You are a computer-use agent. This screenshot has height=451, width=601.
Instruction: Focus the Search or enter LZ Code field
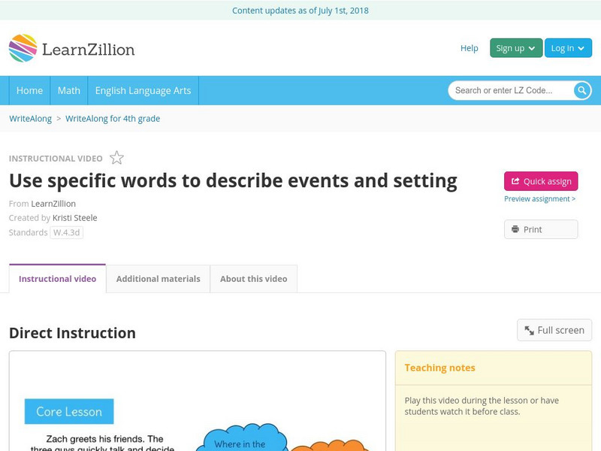(x=511, y=90)
